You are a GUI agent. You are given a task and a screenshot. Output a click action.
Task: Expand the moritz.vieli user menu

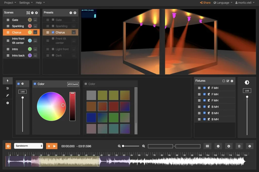245,3
